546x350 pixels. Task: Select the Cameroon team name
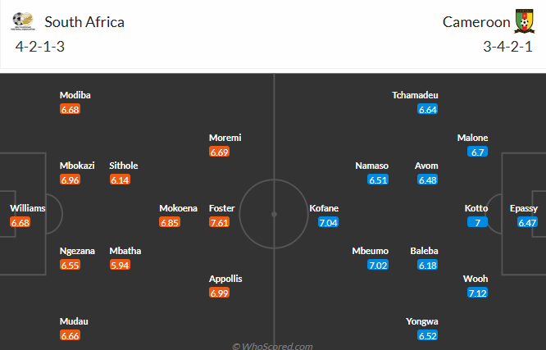tap(475, 22)
